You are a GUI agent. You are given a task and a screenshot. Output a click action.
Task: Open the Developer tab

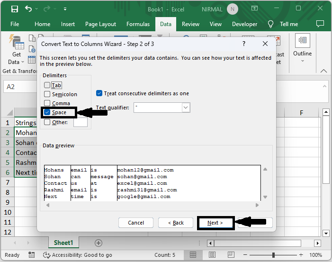244,24
